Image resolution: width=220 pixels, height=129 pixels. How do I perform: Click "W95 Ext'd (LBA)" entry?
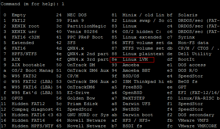click(x=32, y=93)
